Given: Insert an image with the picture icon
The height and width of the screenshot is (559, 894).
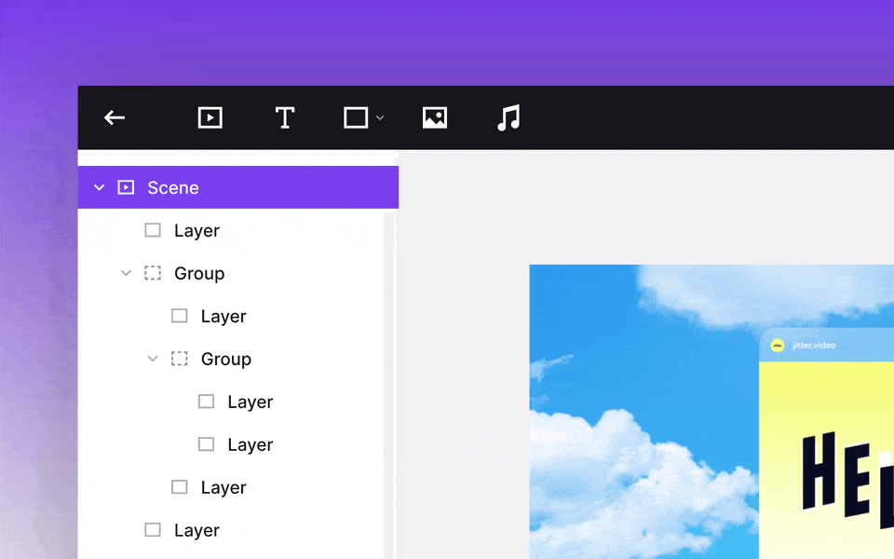Looking at the screenshot, I should coord(435,118).
